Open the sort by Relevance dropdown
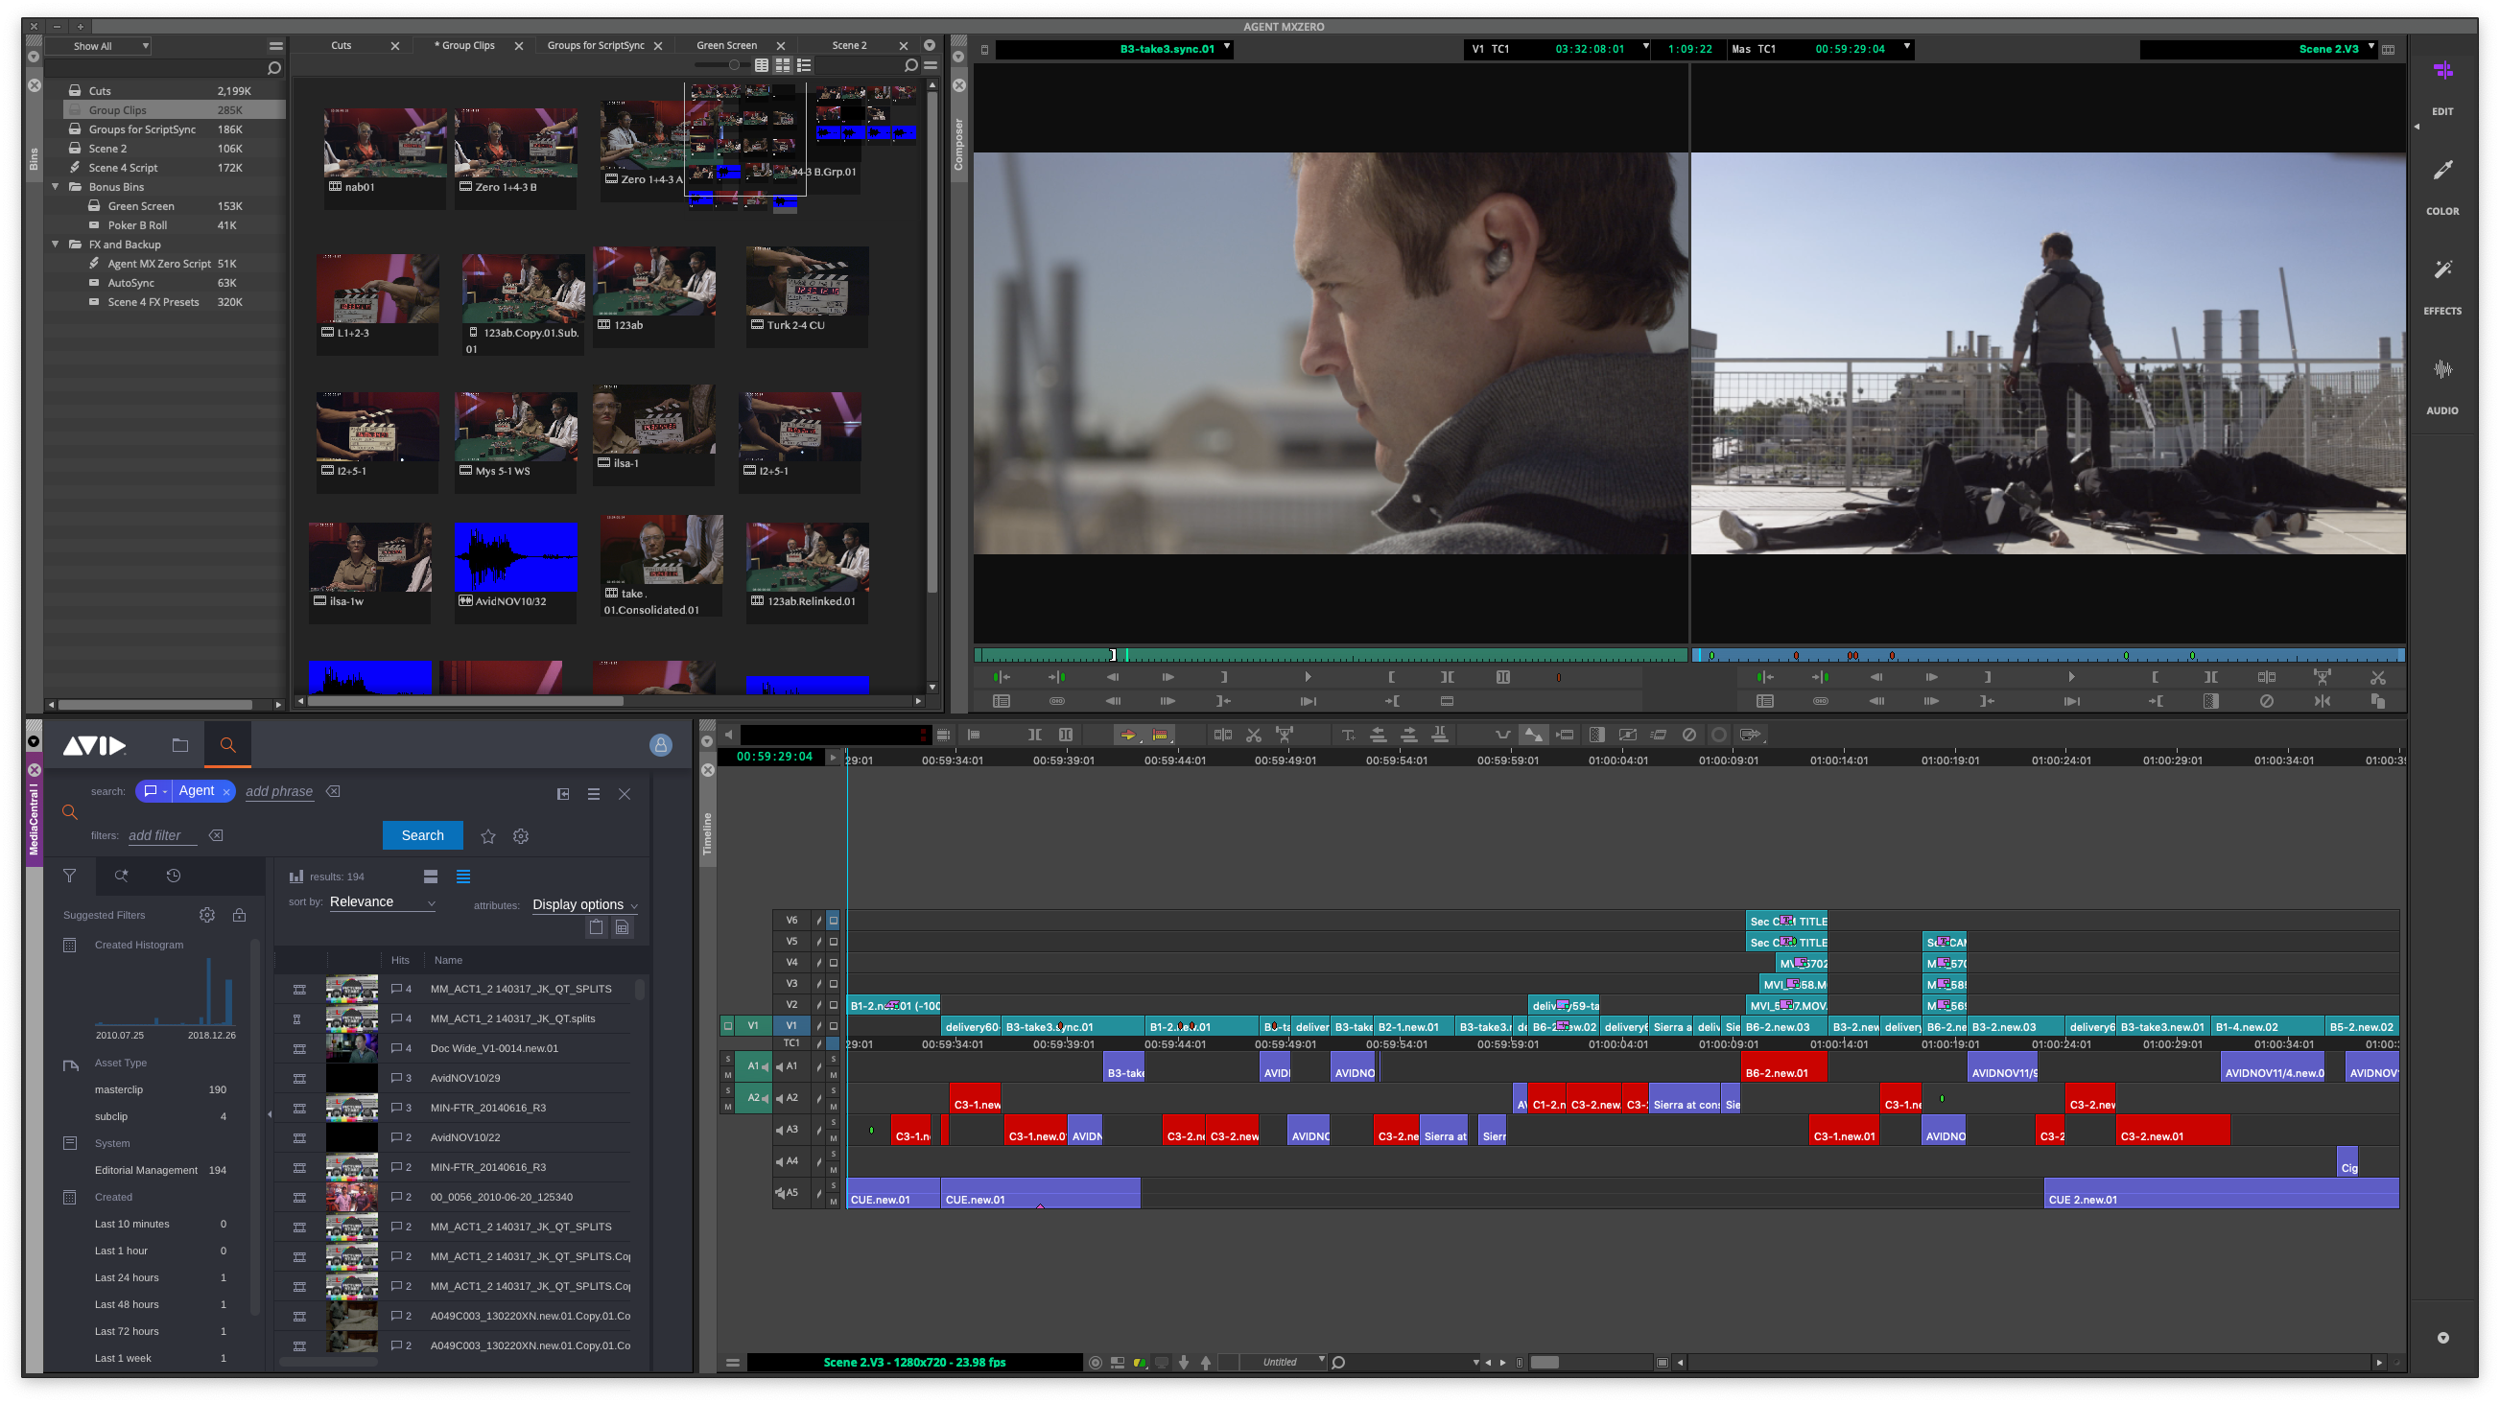 point(383,902)
